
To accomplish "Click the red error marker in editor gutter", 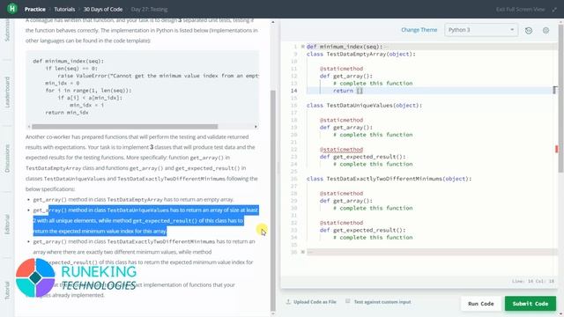I will tap(556, 149).
